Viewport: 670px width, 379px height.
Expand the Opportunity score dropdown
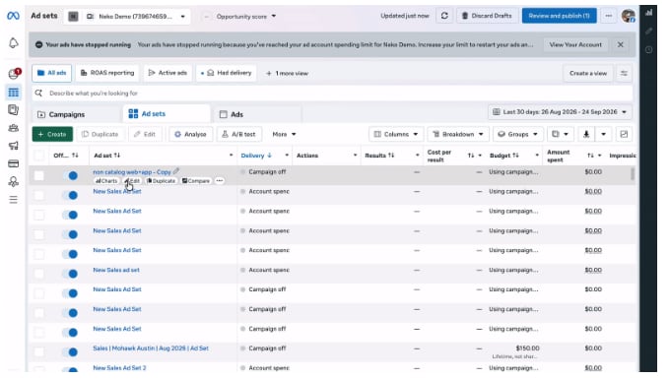point(246,16)
